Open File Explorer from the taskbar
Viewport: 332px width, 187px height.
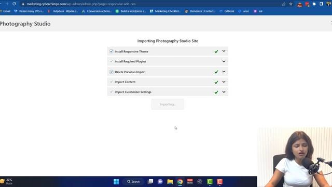tap(170, 181)
